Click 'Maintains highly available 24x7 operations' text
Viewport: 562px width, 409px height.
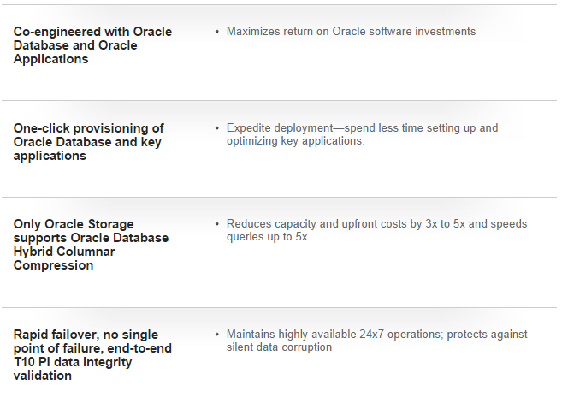coord(376,341)
